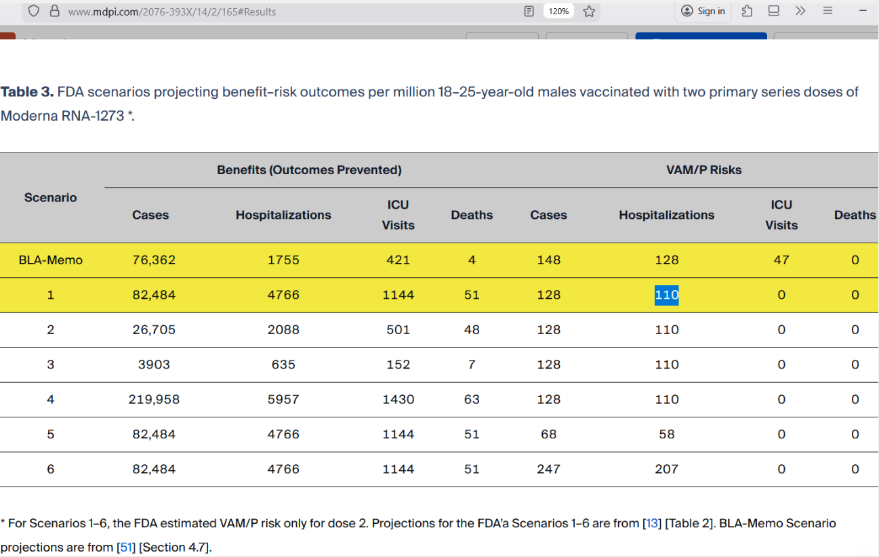Open the sidebar panel icon
The height and width of the screenshot is (557, 879).
point(773,11)
